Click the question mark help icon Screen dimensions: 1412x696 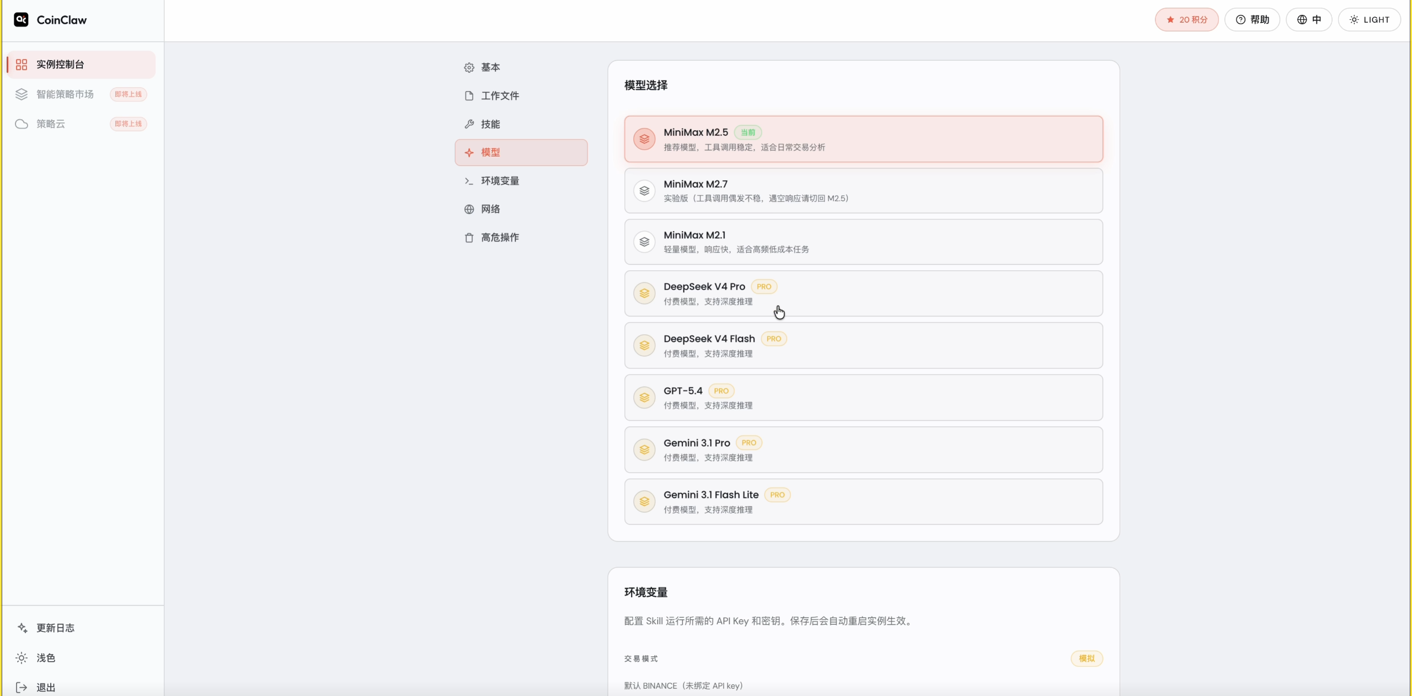tap(1240, 20)
